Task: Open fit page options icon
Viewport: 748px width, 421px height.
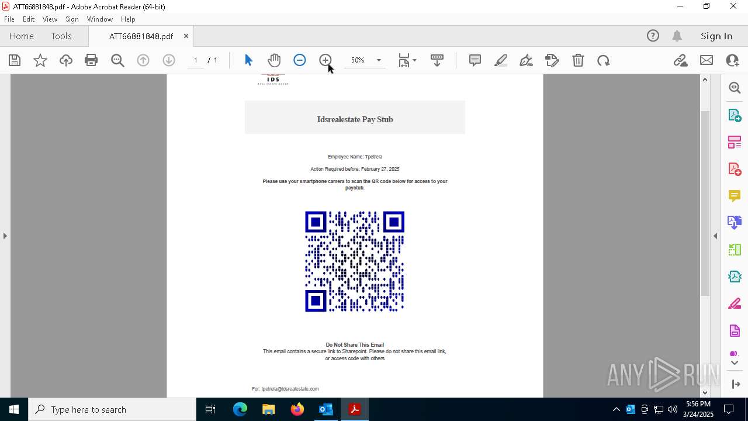Action: [x=404, y=60]
